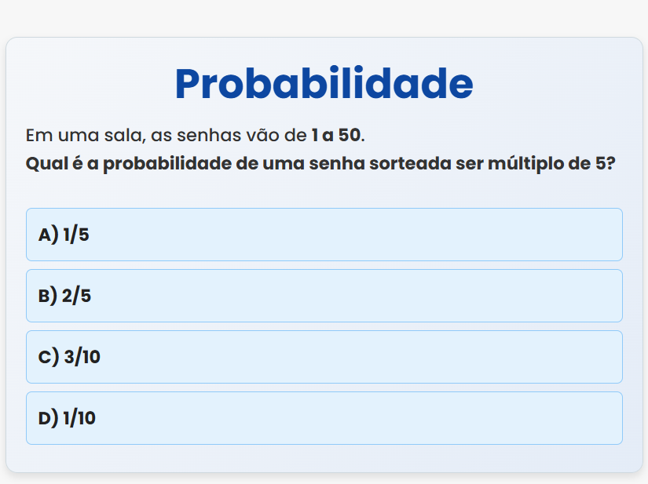Click the bold question starting with "Qual é"
Image resolution: width=648 pixels, height=484 pixels.
320,165
